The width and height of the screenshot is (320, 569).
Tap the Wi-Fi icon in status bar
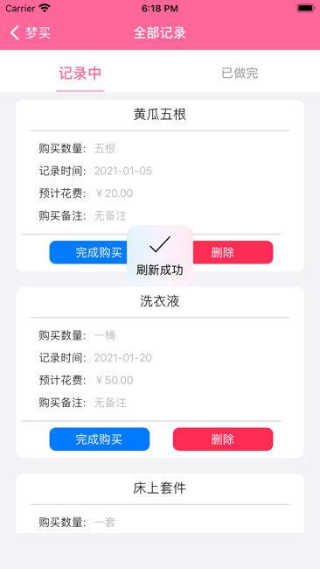[x=45, y=8]
